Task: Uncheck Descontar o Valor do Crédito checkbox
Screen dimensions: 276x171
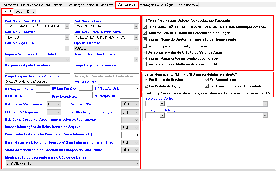Action: (x=145, y=52)
